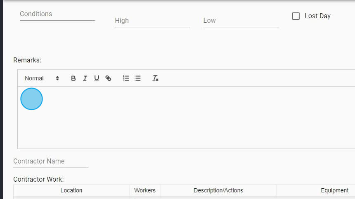Click inside the Remarks text area

click(x=186, y=118)
